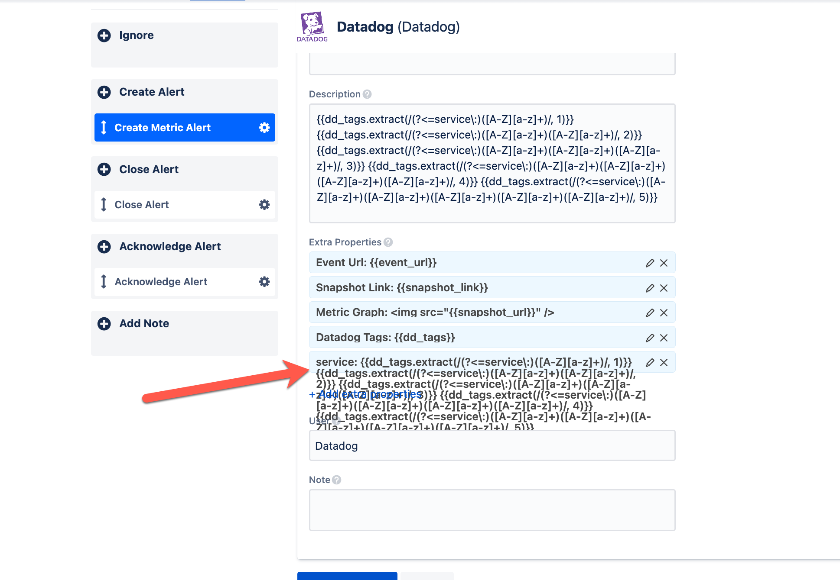Open settings gear for Close Alert
The image size is (840, 580).
264,205
